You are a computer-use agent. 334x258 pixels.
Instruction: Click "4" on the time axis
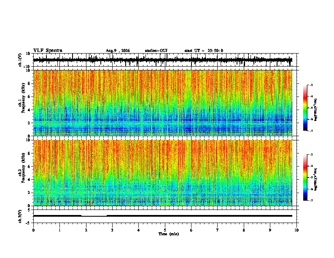pos(139,230)
